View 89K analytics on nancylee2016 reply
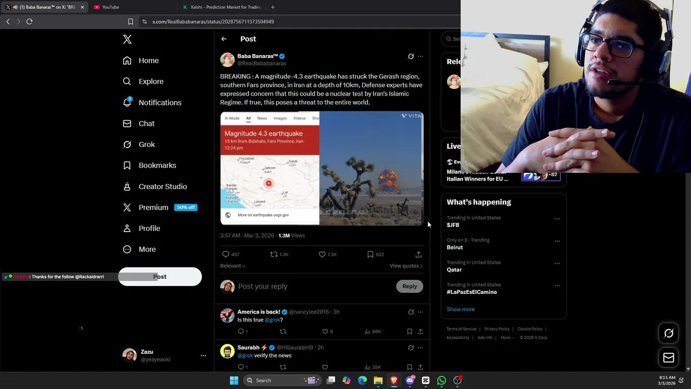Image resolution: width=691 pixels, height=389 pixels. [x=372, y=331]
